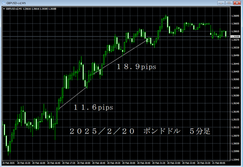This screenshot has width=243, height=167.
Task: Click the price scale label 1.26030
Action: click(x=235, y=144)
